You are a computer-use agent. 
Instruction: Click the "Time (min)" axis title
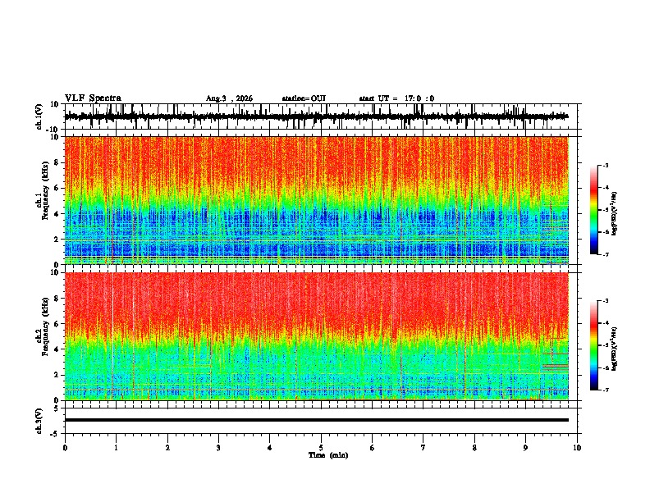click(x=328, y=455)
